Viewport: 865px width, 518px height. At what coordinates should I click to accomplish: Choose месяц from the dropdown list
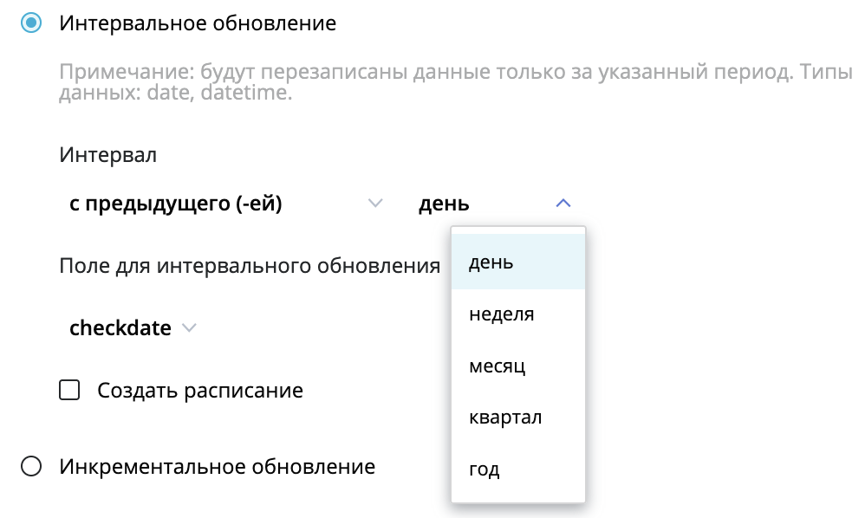[x=518, y=366]
